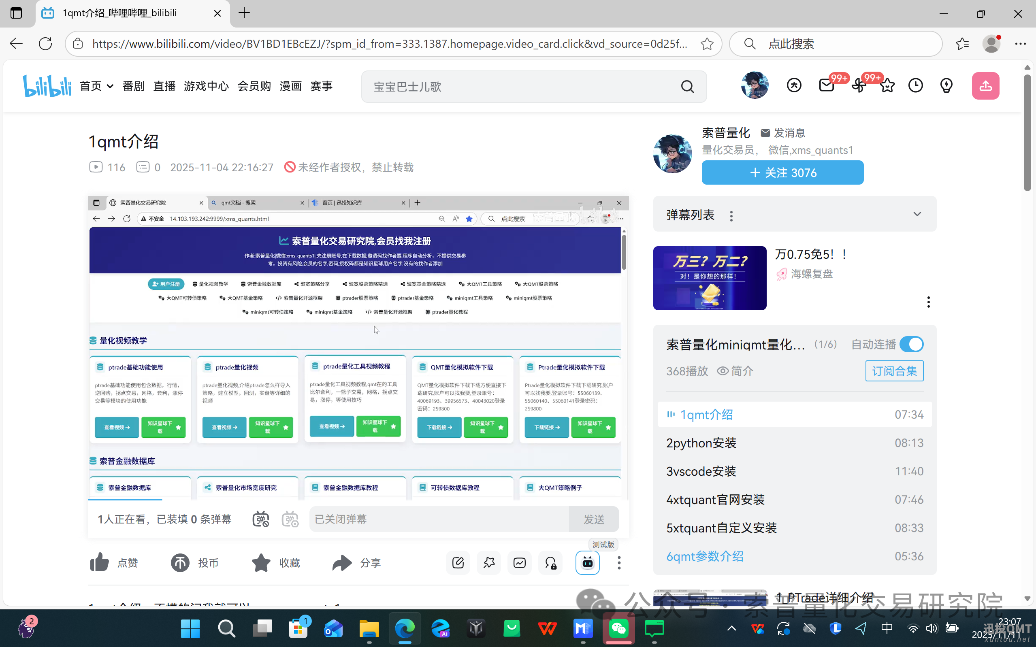Open the AI assistant robot icon labeled 测试版
Screen dimensions: 1036x647
point(588,563)
